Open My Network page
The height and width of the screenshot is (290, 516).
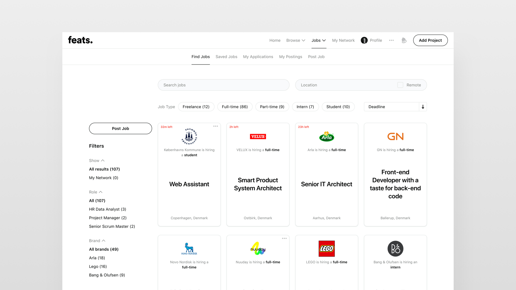tap(343, 40)
